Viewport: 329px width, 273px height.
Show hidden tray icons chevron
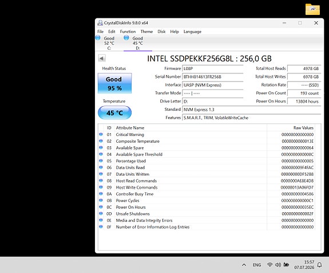tap(244, 265)
